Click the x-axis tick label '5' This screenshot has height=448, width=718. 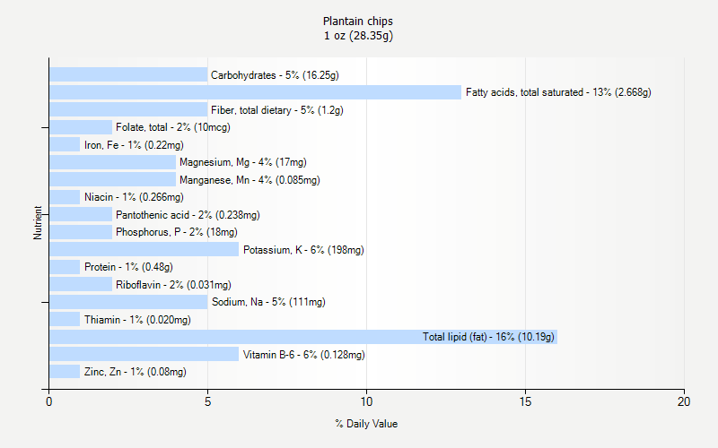click(x=207, y=401)
